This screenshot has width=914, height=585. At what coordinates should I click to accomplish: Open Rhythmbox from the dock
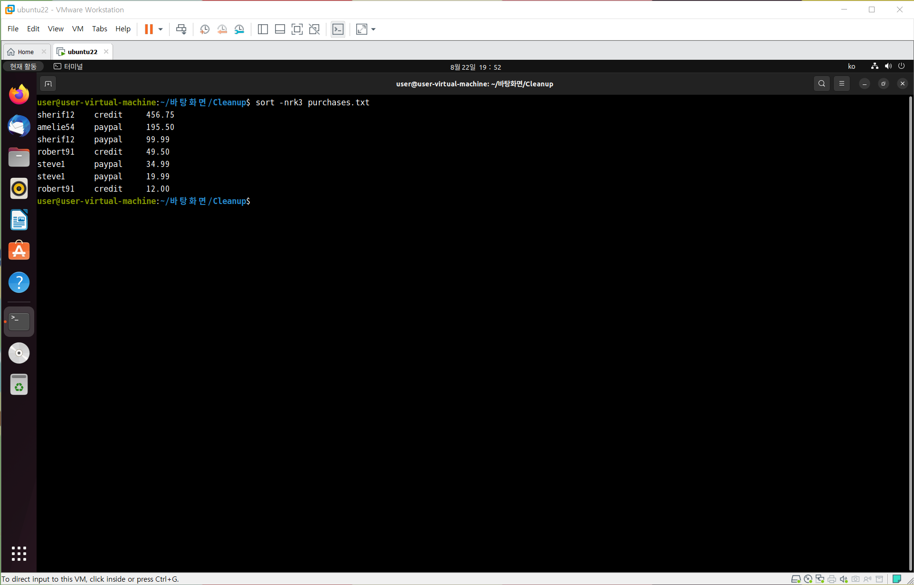[x=19, y=189]
